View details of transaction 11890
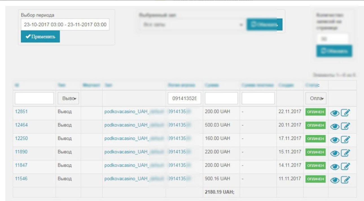This screenshot has height=201, width=364. pyautogui.click(x=335, y=153)
